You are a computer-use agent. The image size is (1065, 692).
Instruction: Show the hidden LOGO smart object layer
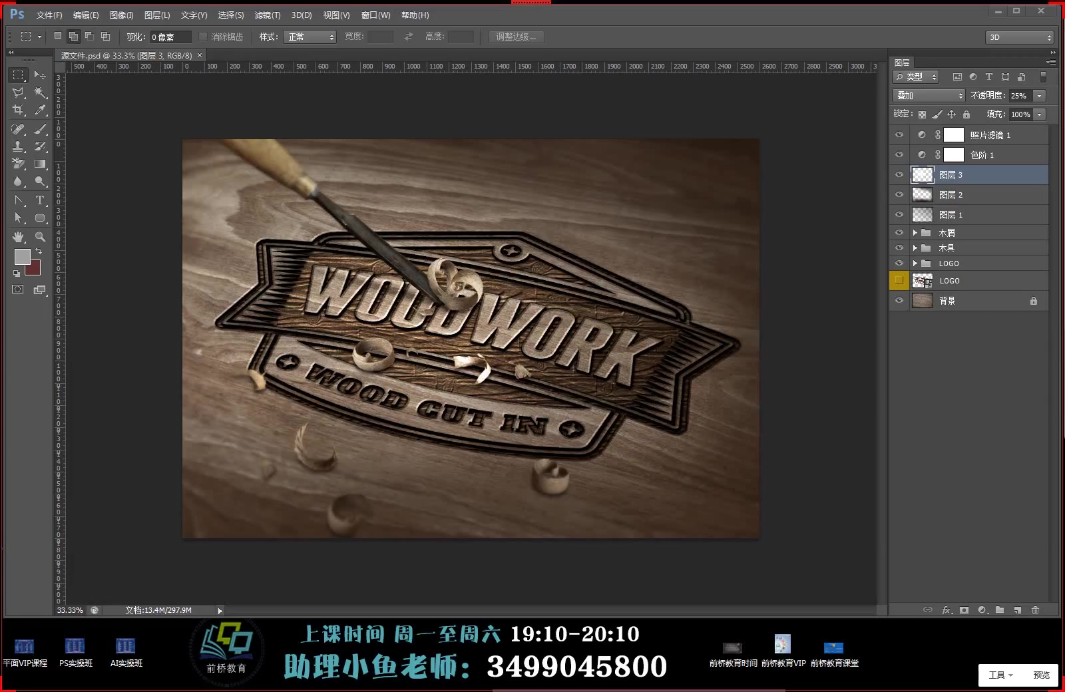899,280
